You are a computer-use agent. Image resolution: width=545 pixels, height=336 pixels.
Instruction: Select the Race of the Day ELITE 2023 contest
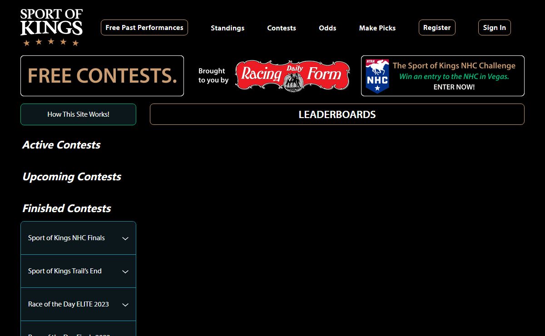tap(78, 304)
